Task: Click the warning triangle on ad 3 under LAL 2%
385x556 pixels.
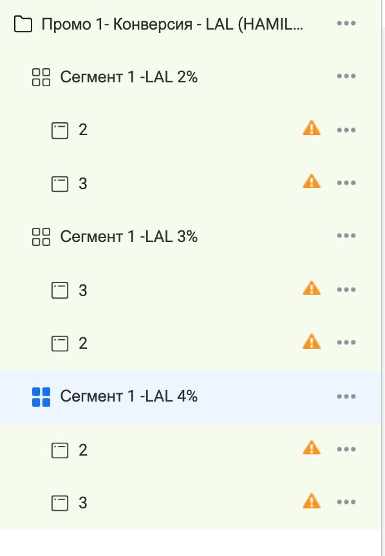Action: (x=312, y=181)
